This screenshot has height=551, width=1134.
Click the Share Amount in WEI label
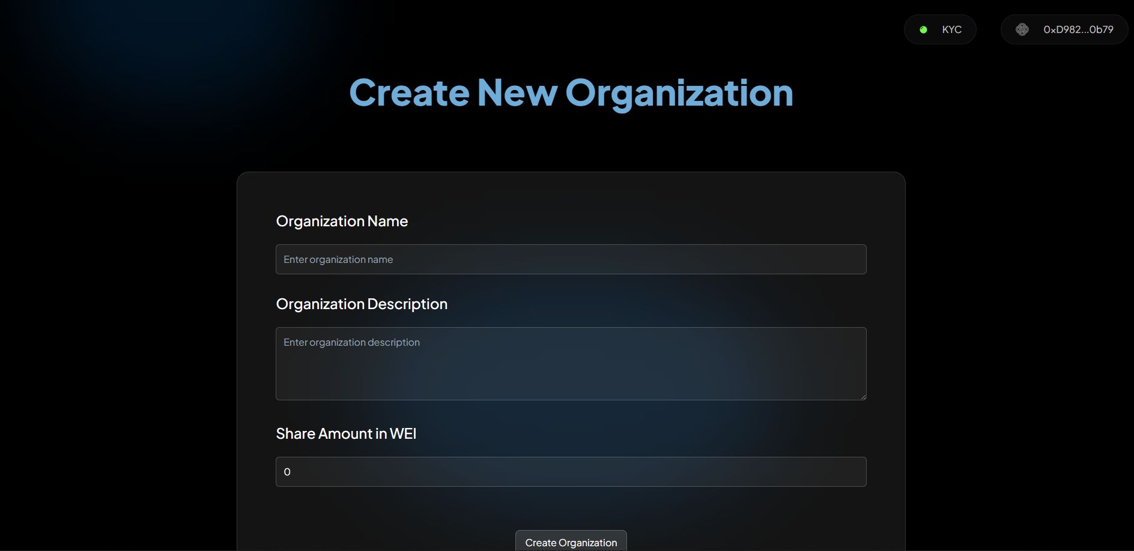346,434
